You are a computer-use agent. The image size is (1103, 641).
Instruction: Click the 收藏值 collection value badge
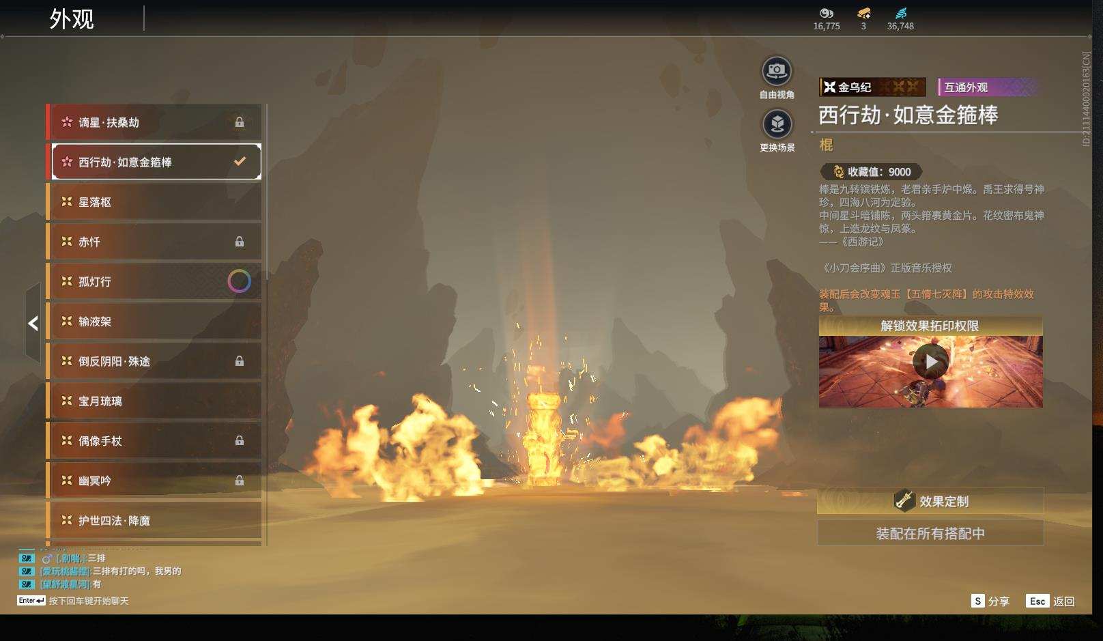pos(872,172)
